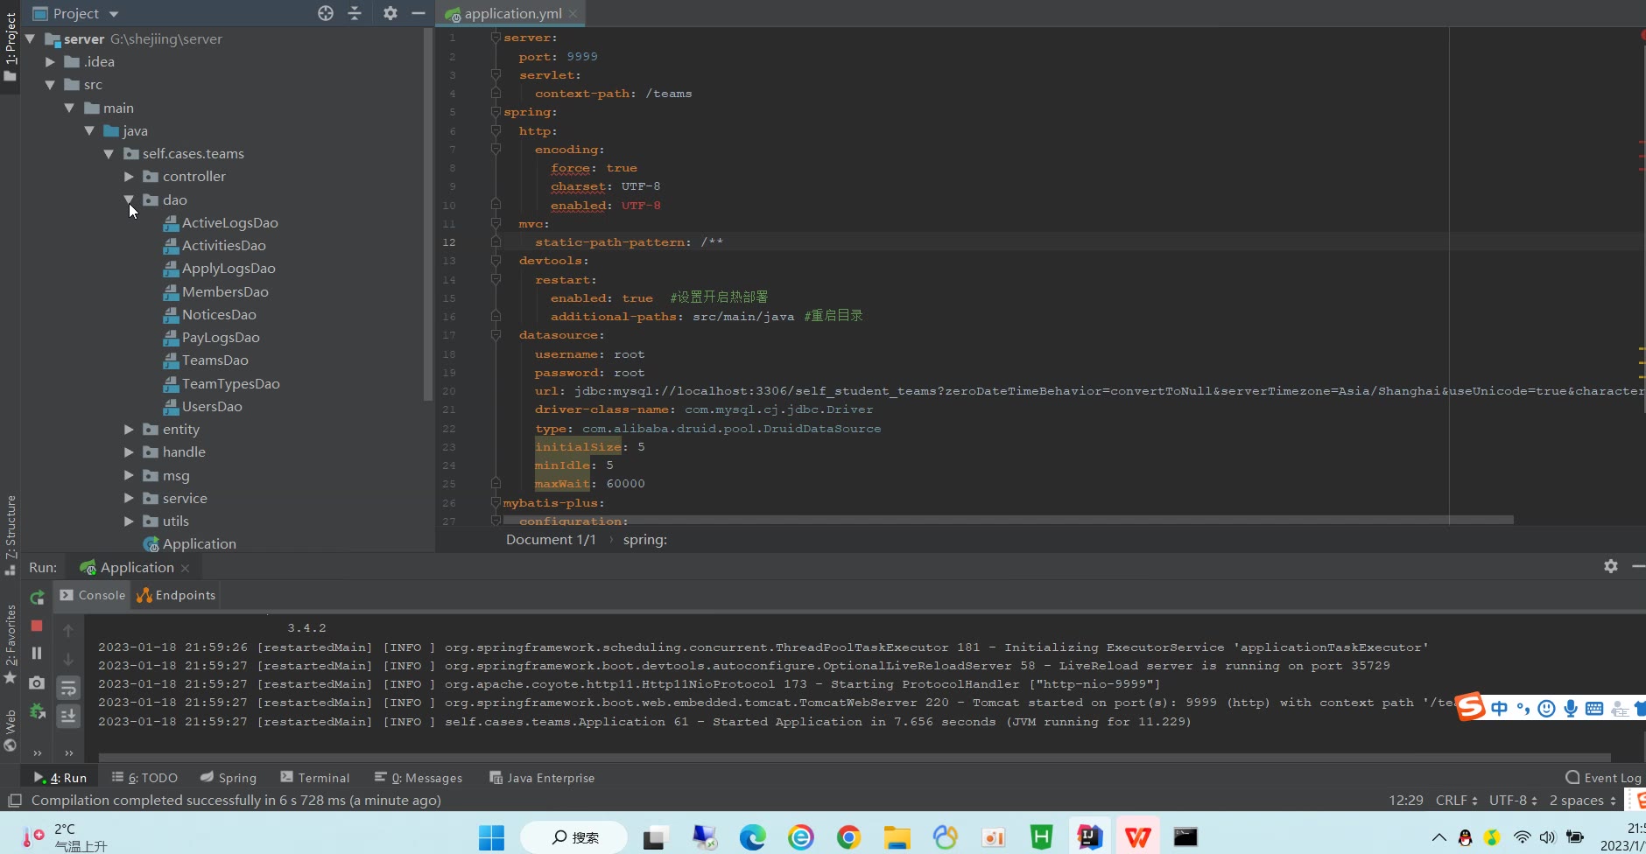Toggle soft-wrap in console

tap(68, 688)
